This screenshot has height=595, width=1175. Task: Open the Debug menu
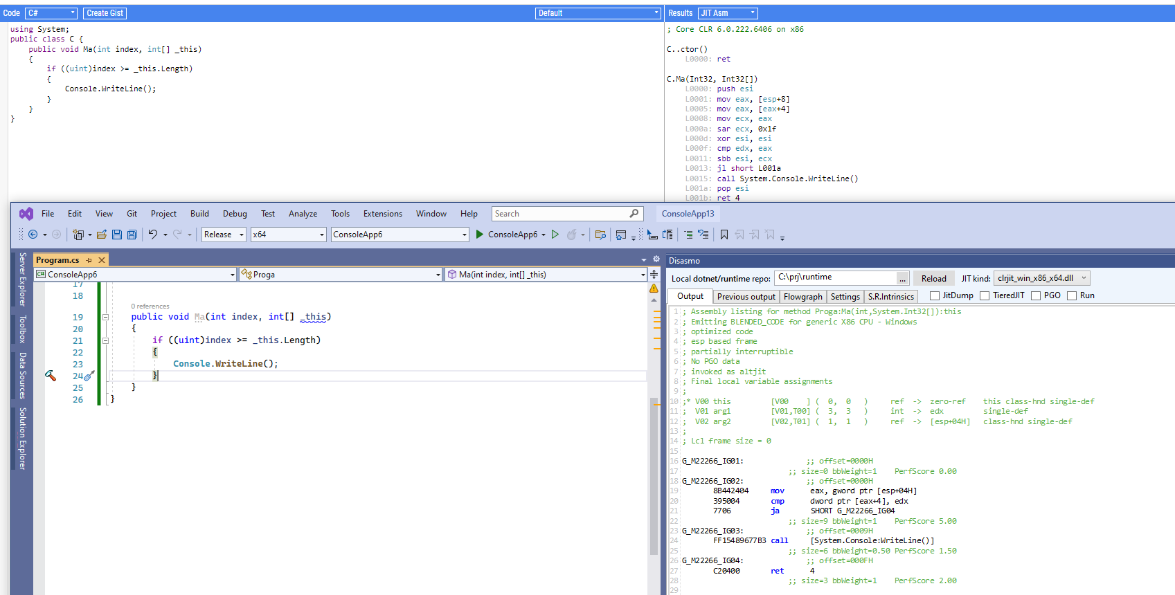235,214
